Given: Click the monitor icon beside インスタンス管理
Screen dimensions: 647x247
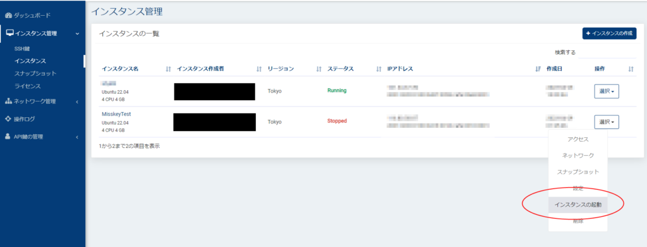Looking at the screenshot, I should 9,33.
